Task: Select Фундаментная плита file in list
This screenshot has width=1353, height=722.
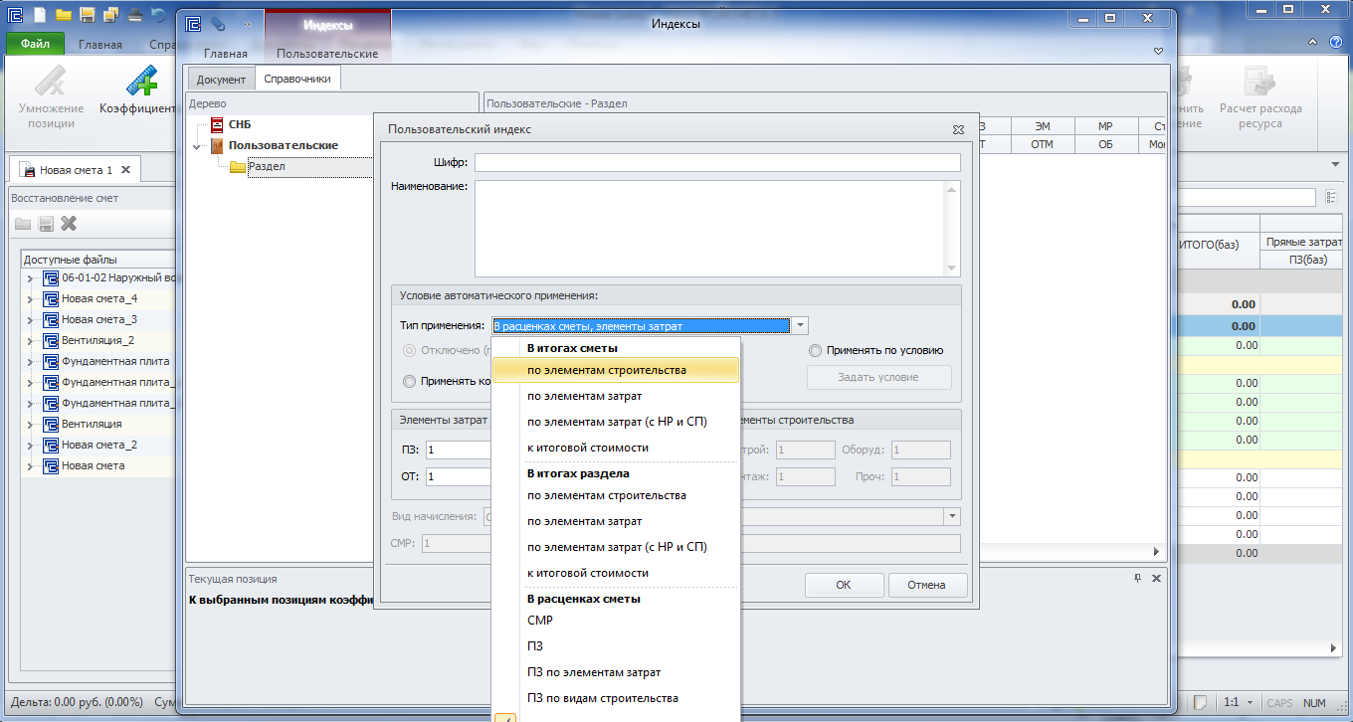Action: click(x=115, y=362)
